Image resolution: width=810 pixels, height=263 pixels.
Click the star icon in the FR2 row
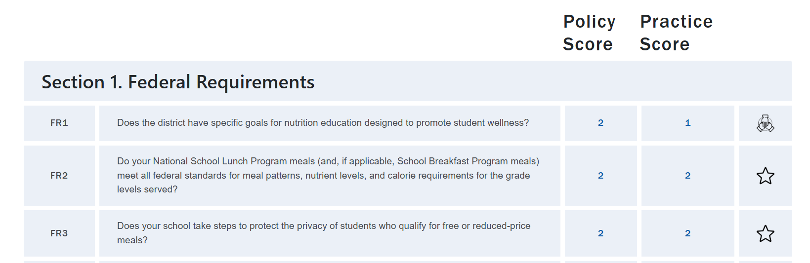tap(765, 176)
